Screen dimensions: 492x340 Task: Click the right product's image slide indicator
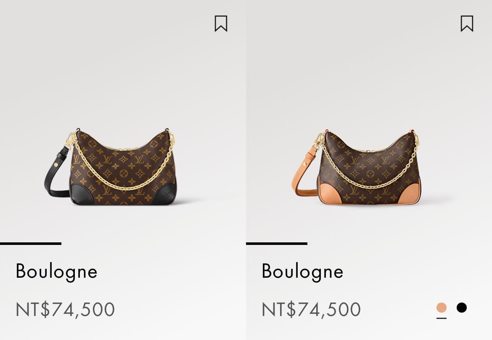(x=277, y=244)
